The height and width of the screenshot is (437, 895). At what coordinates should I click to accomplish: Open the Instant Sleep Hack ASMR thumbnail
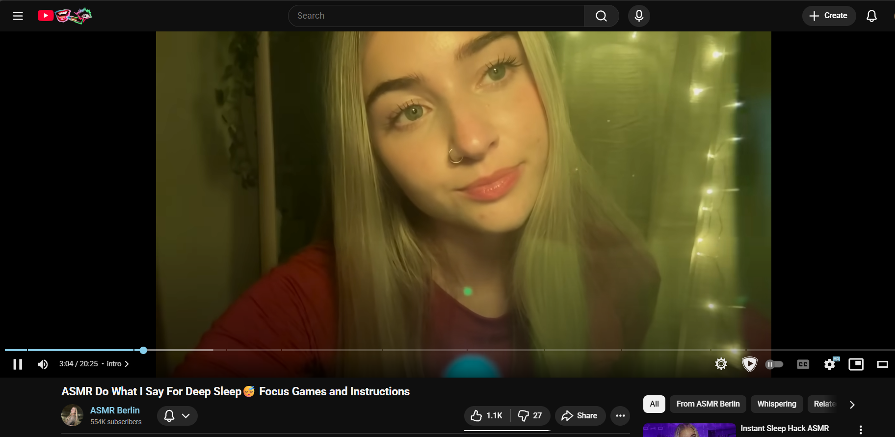coord(689,430)
